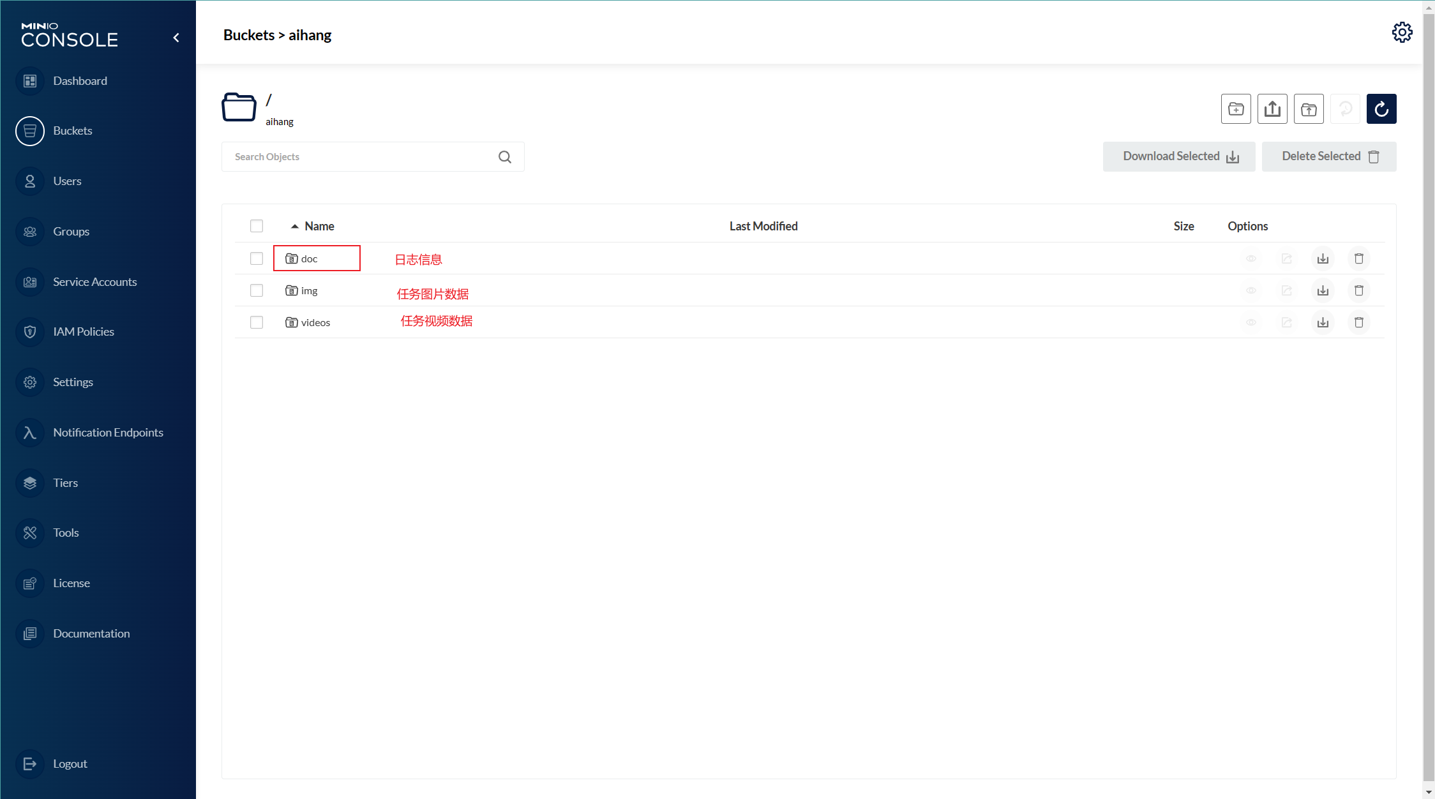The image size is (1435, 799).
Task: Click the create new folder icon
Action: [1236, 108]
